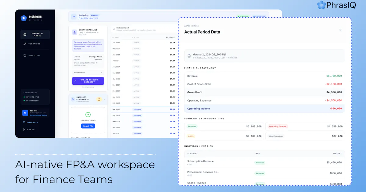Image resolution: width=366 pixels, height=192 pixels.
Task: Select the Aug 2024 period row
Action: coord(145,67)
